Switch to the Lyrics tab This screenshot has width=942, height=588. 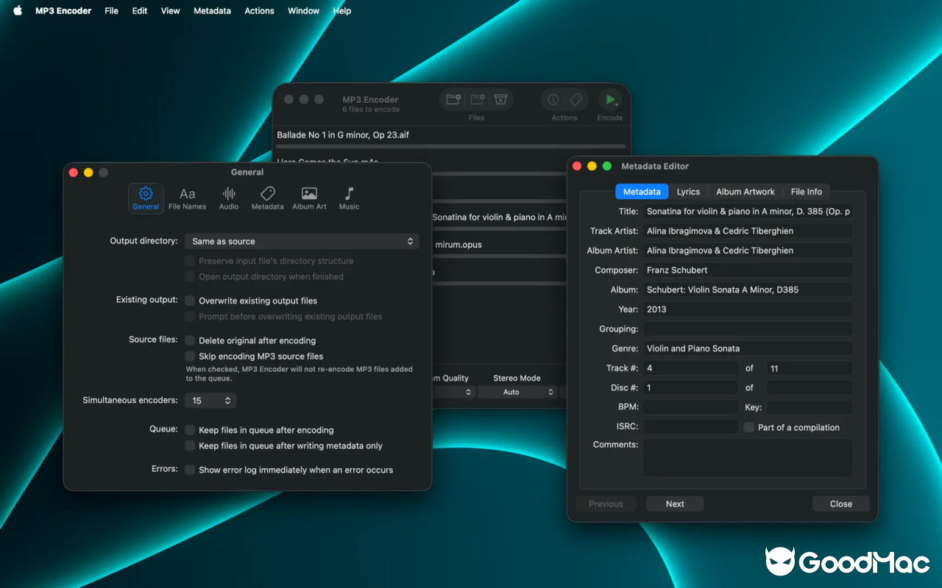(688, 192)
